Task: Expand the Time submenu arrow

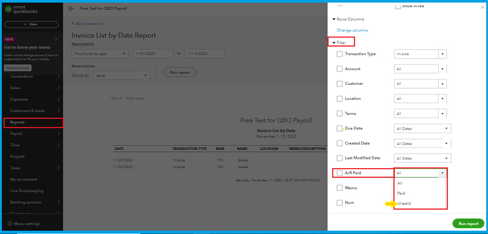Action: (59, 145)
